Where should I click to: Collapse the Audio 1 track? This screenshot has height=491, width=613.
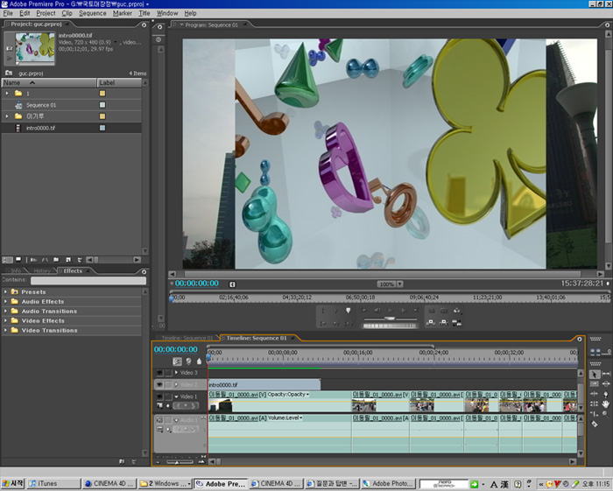pyautogui.click(x=176, y=420)
